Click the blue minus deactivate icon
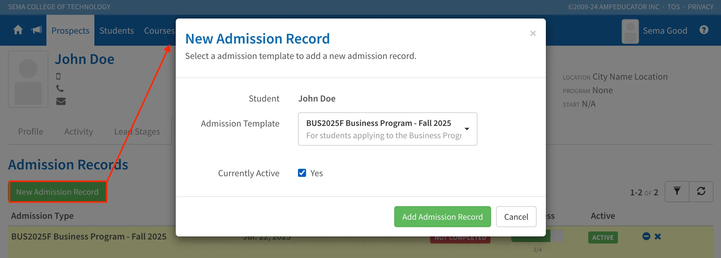The image size is (721, 258). [x=646, y=236]
